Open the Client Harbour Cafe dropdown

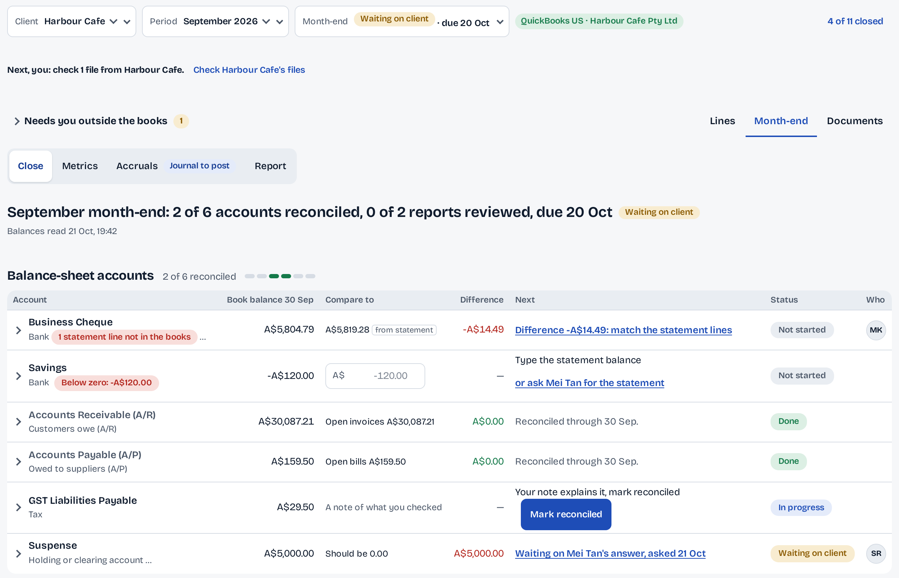[x=72, y=21]
